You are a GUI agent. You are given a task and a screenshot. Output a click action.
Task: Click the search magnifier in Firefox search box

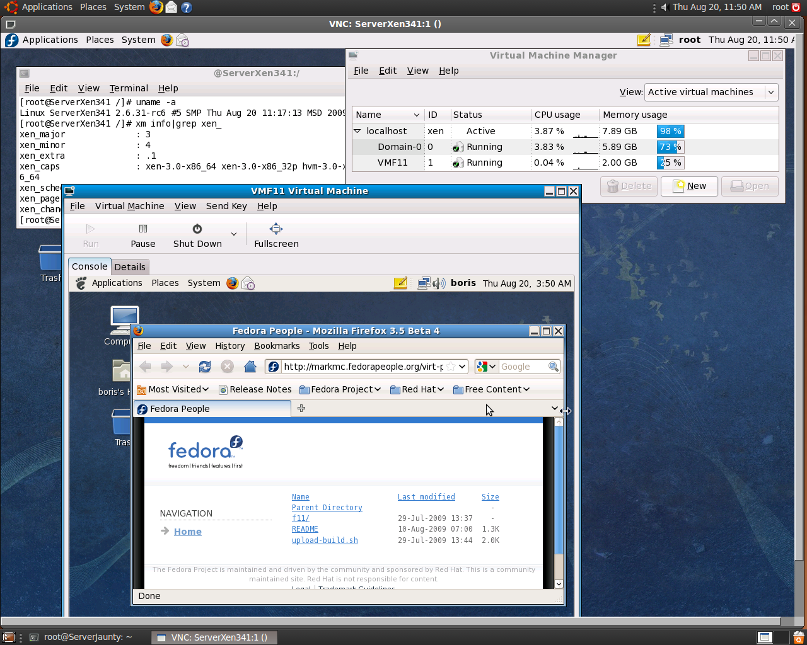point(553,367)
